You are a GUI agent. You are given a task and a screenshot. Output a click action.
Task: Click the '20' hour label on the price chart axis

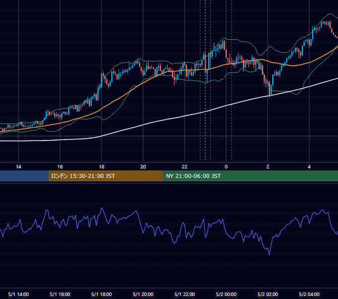tap(143, 167)
